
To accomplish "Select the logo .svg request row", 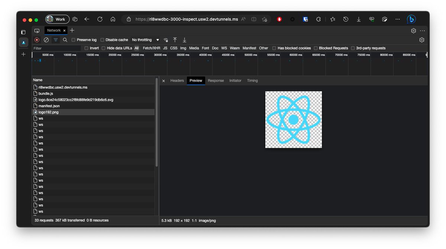I will point(93,100).
